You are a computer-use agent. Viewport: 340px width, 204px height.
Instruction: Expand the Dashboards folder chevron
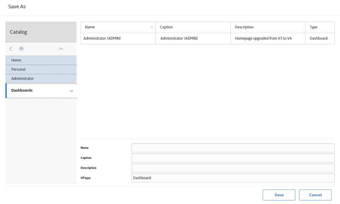coord(71,91)
